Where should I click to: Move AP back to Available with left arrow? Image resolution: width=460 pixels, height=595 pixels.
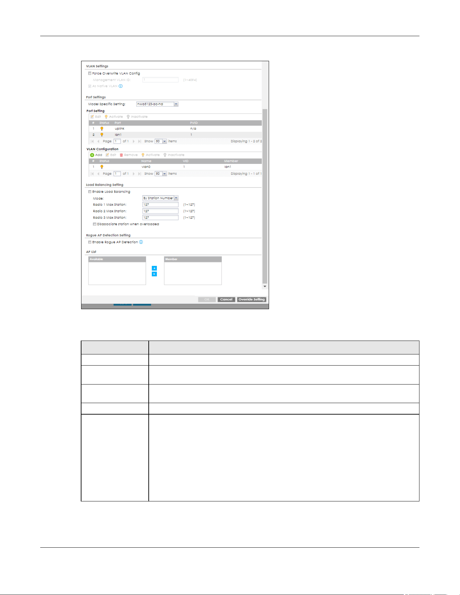click(x=154, y=274)
